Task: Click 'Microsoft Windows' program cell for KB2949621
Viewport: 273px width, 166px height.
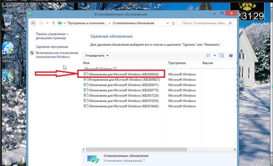Action: click(x=182, y=80)
